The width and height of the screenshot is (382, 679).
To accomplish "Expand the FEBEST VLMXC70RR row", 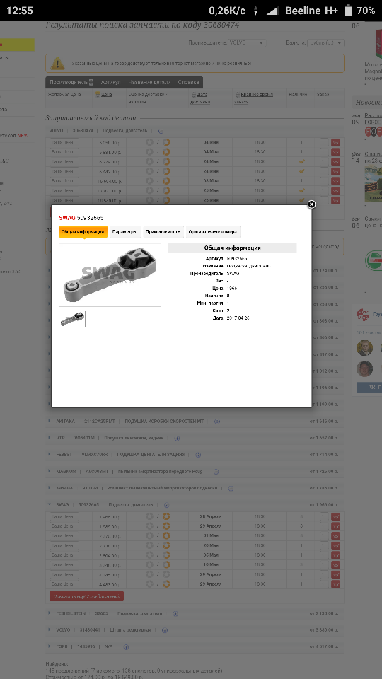I will coord(50,454).
